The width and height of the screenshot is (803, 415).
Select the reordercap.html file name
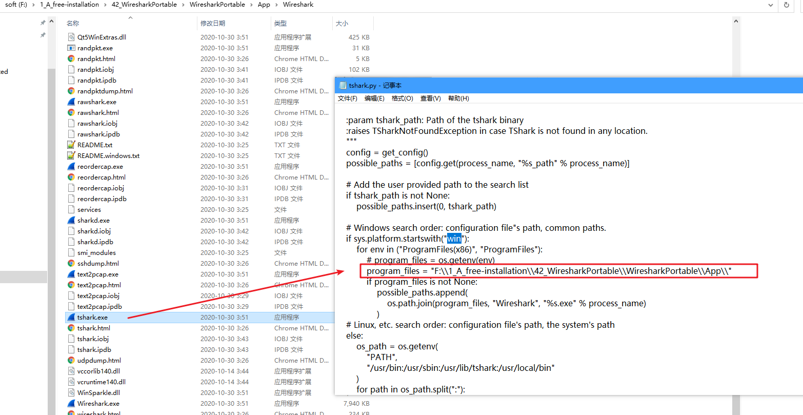[x=102, y=177]
